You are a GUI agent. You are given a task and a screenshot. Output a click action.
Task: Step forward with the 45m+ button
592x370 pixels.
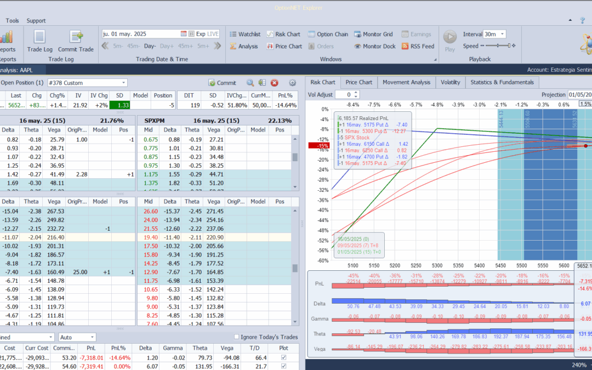pyautogui.click(x=185, y=46)
